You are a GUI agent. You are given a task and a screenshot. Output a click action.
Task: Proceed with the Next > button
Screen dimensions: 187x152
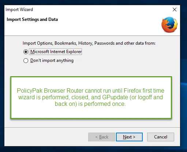pos(129,137)
